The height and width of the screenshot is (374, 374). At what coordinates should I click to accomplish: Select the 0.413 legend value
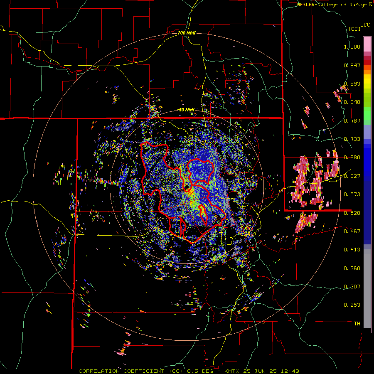tap(352, 249)
